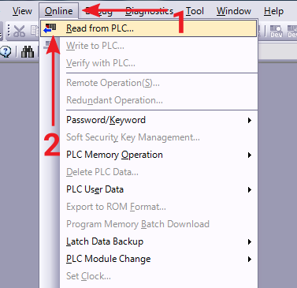This screenshot has width=297, height=288.
Task: Expand the PLC User Data submenu arrow
Action: [x=250, y=190]
